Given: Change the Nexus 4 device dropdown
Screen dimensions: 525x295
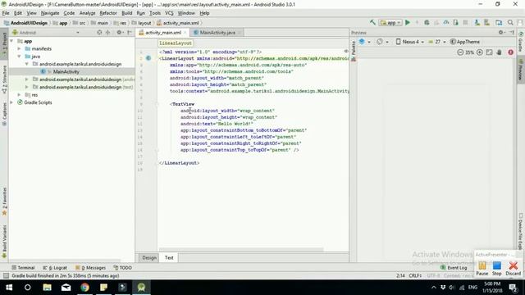Looking at the screenshot, I should coord(410,42).
